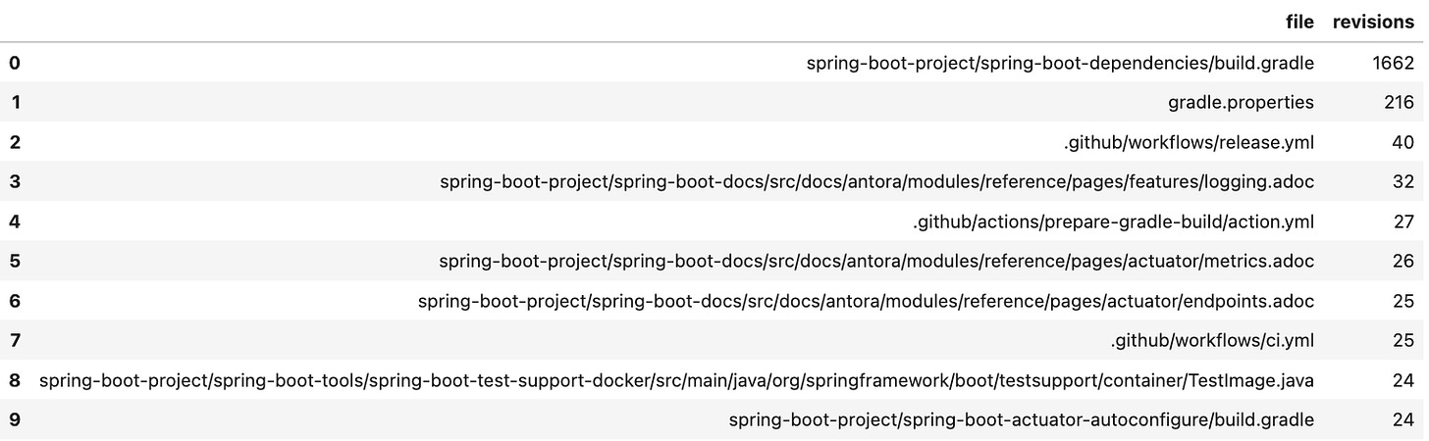Click revisions value 25 for endpoints.adoc
The height and width of the screenshot is (441, 1429).
point(1403,301)
